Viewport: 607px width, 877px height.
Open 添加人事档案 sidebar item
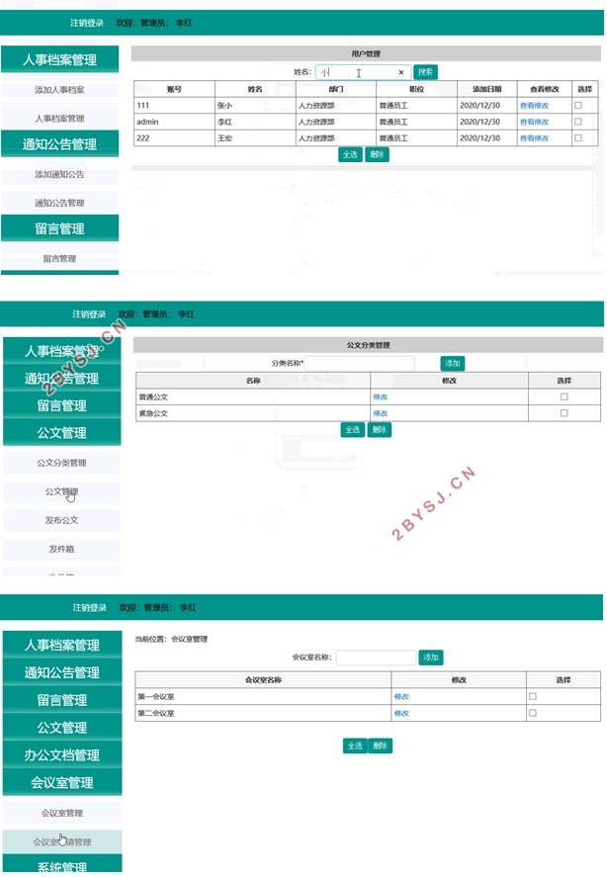point(60,90)
